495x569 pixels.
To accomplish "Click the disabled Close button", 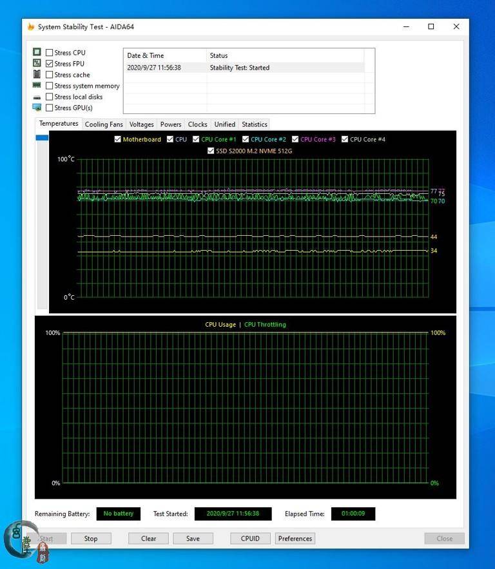I will (445, 539).
